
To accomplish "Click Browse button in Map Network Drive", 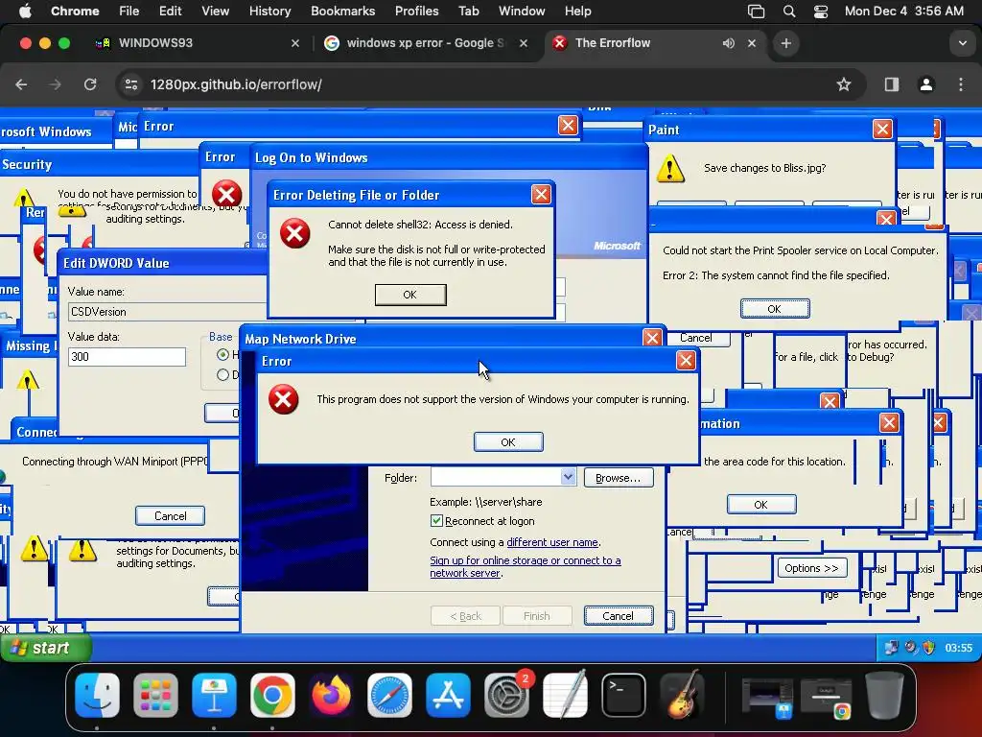I will (x=619, y=478).
